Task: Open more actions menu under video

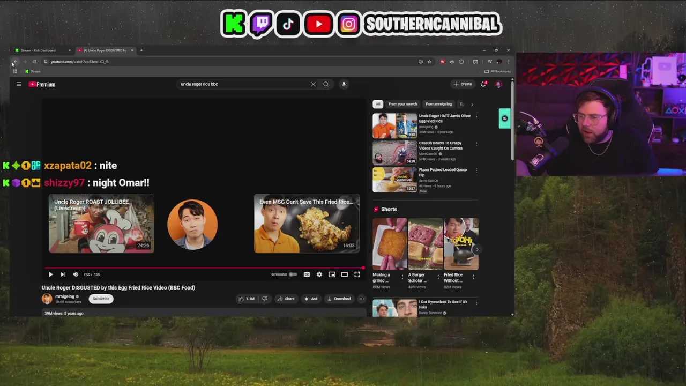Action: pyautogui.click(x=362, y=299)
